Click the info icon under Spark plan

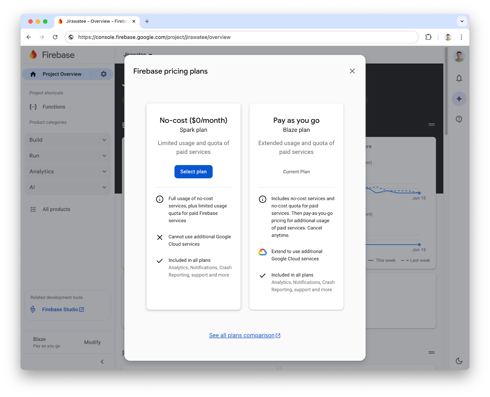160,199
